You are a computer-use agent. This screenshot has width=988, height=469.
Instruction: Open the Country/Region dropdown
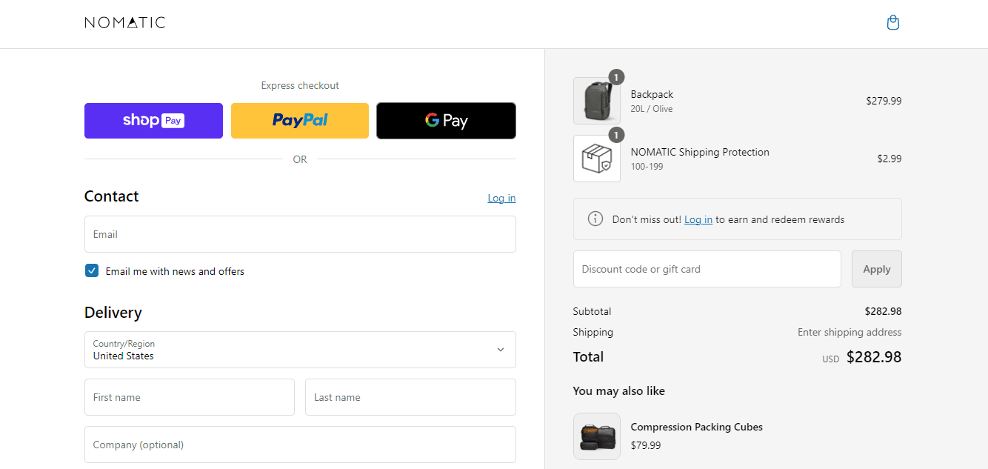(x=300, y=350)
